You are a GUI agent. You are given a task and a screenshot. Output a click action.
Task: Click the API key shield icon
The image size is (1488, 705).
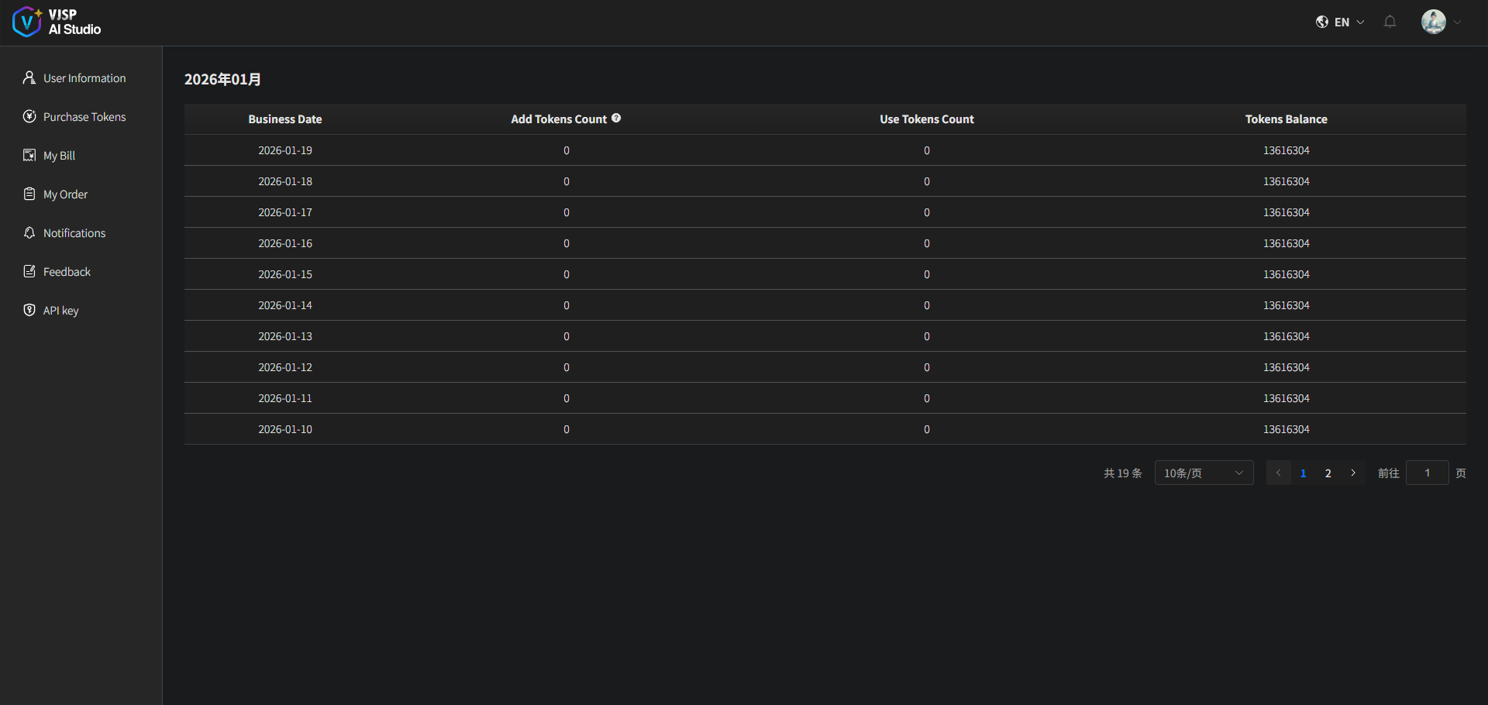click(29, 310)
